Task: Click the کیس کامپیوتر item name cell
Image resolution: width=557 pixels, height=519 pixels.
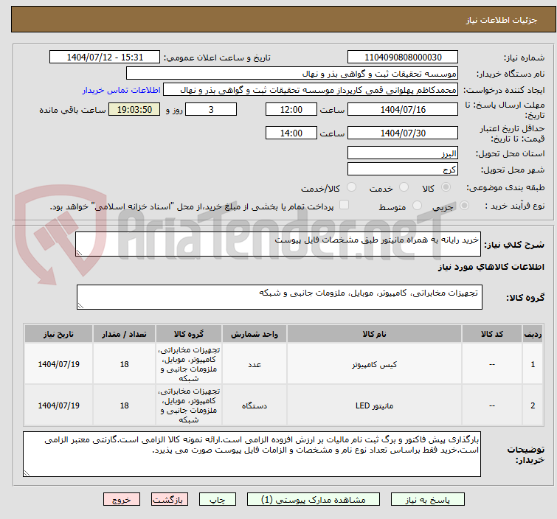Action: [x=374, y=364]
